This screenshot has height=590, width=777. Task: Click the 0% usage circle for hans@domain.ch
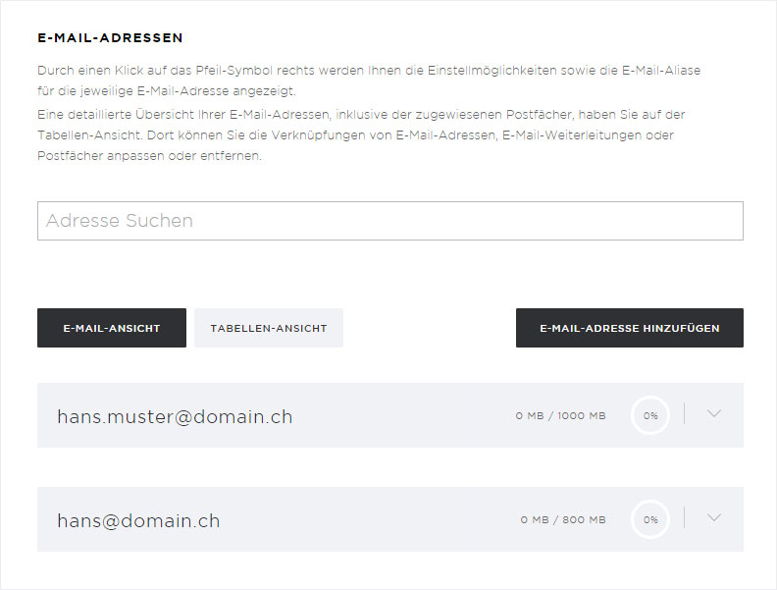pos(650,519)
